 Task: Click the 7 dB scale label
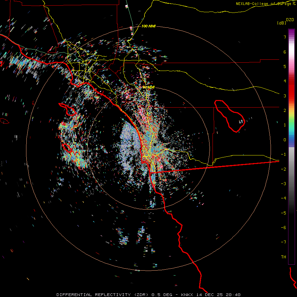pos(285,37)
